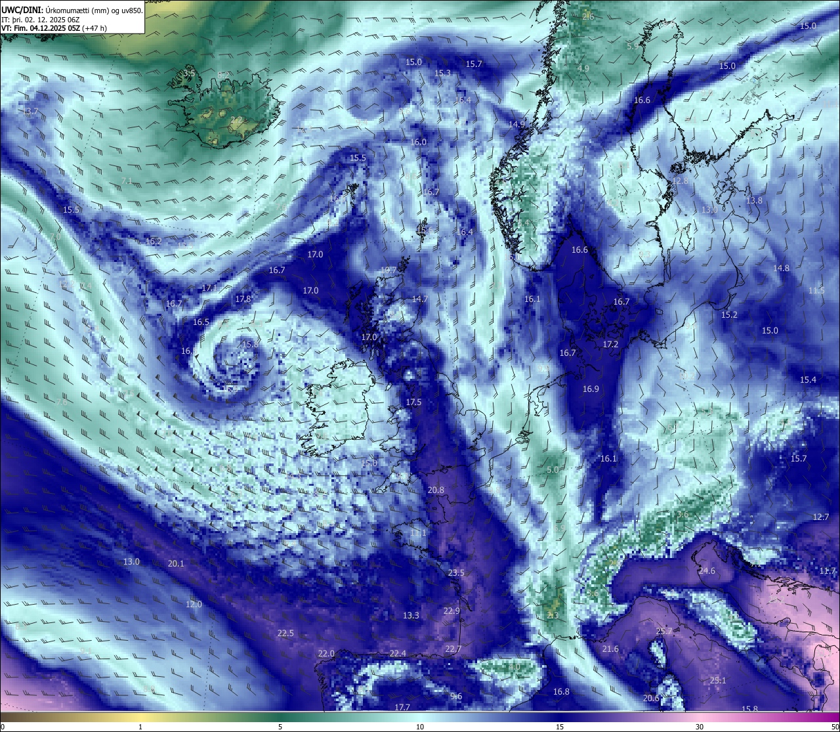Screen dimensions: 840x732
Task: Click the 20.8 value over the English Channel
Action: pos(436,490)
